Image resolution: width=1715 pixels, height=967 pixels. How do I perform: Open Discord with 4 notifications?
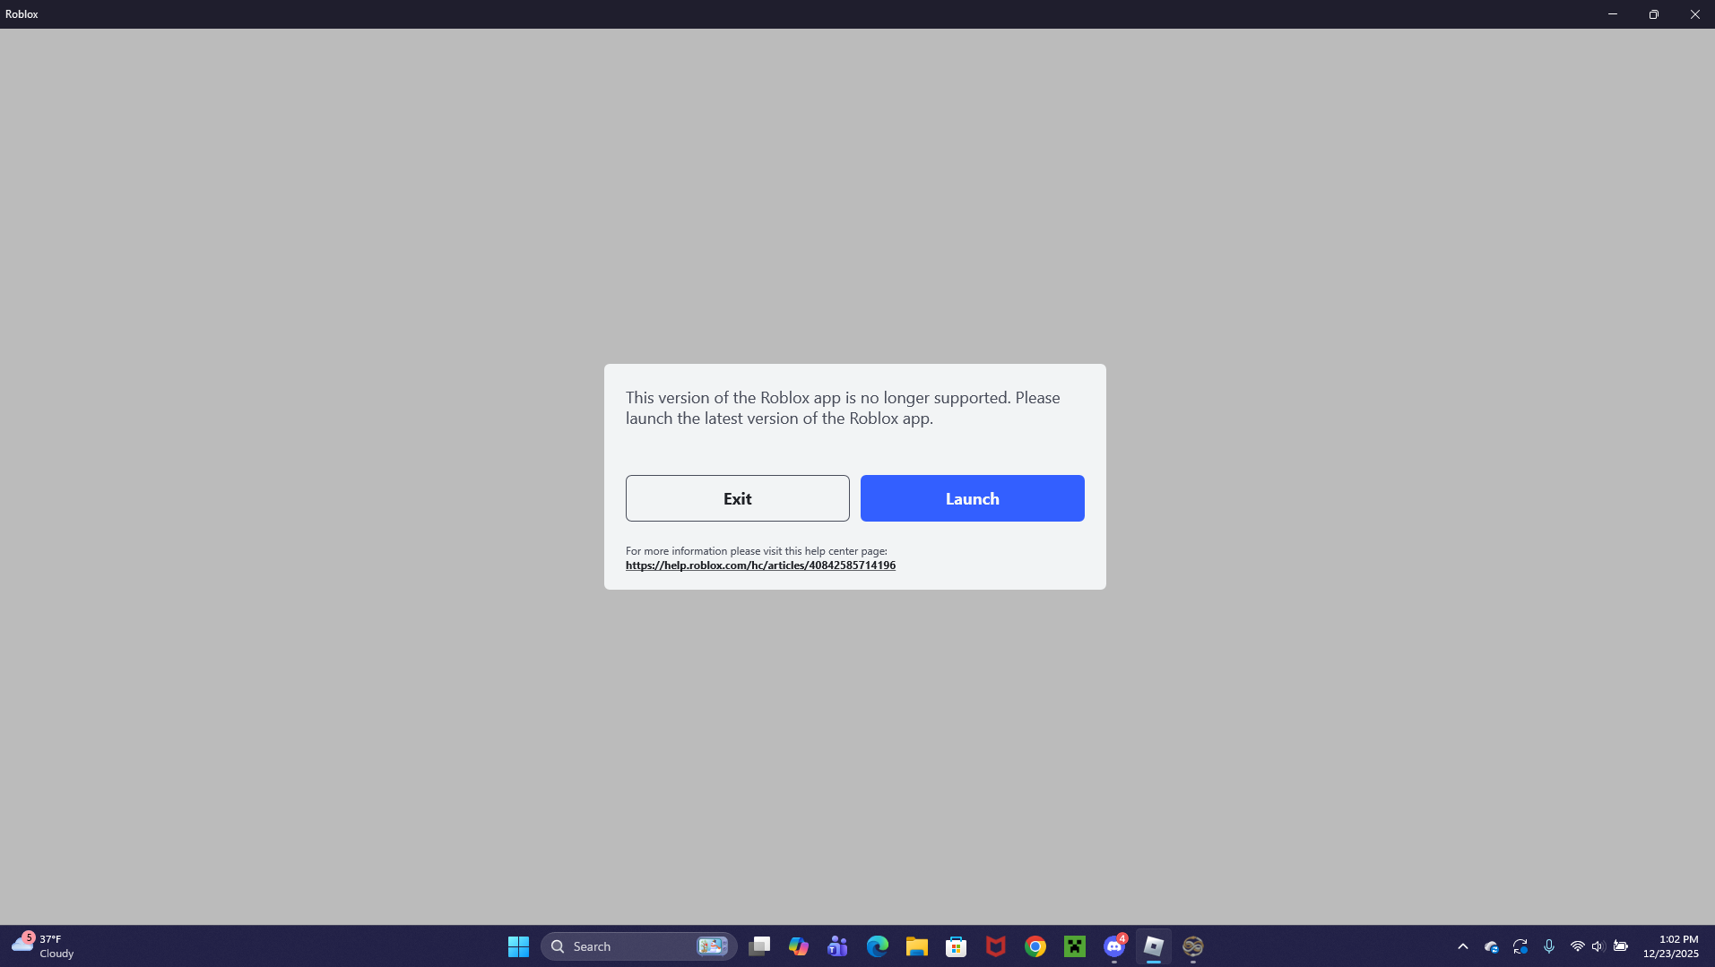pos(1114,945)
